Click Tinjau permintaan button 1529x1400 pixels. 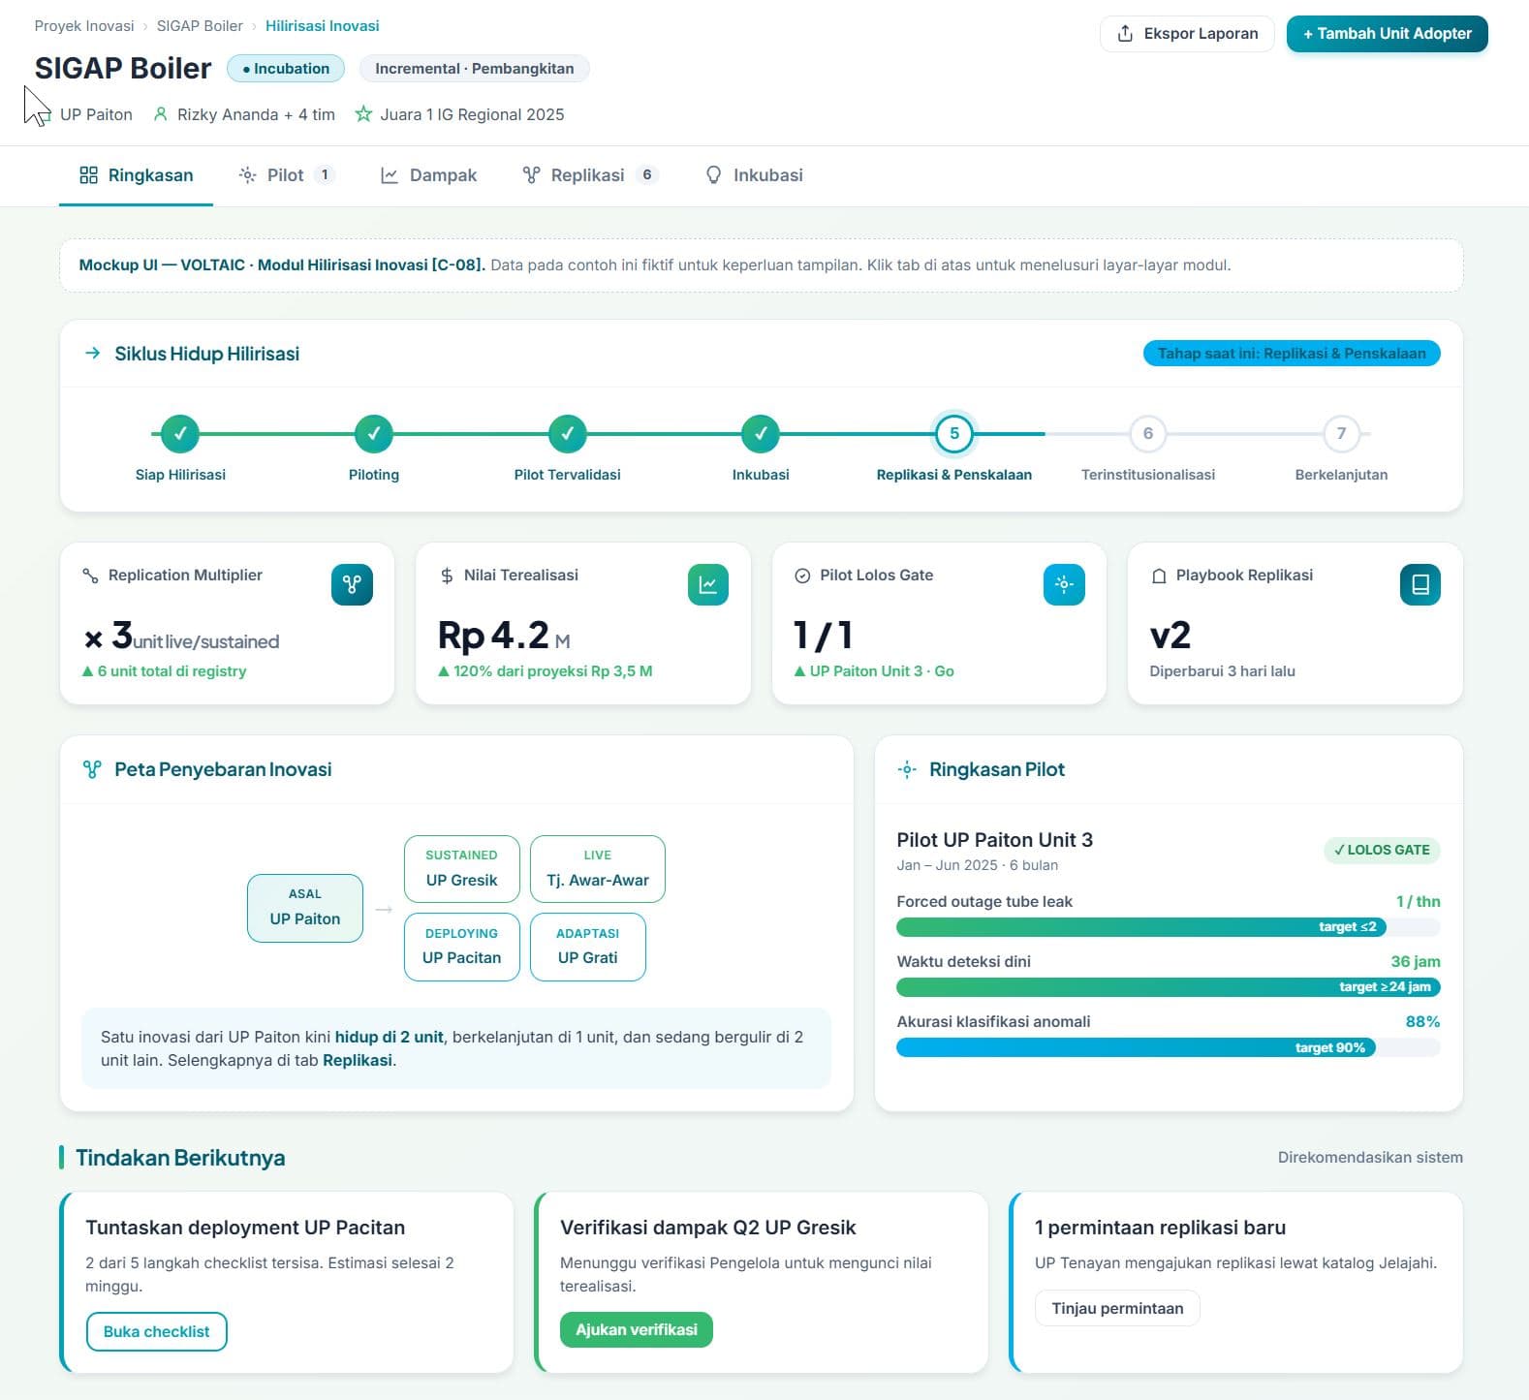tap(1117, 1308)
